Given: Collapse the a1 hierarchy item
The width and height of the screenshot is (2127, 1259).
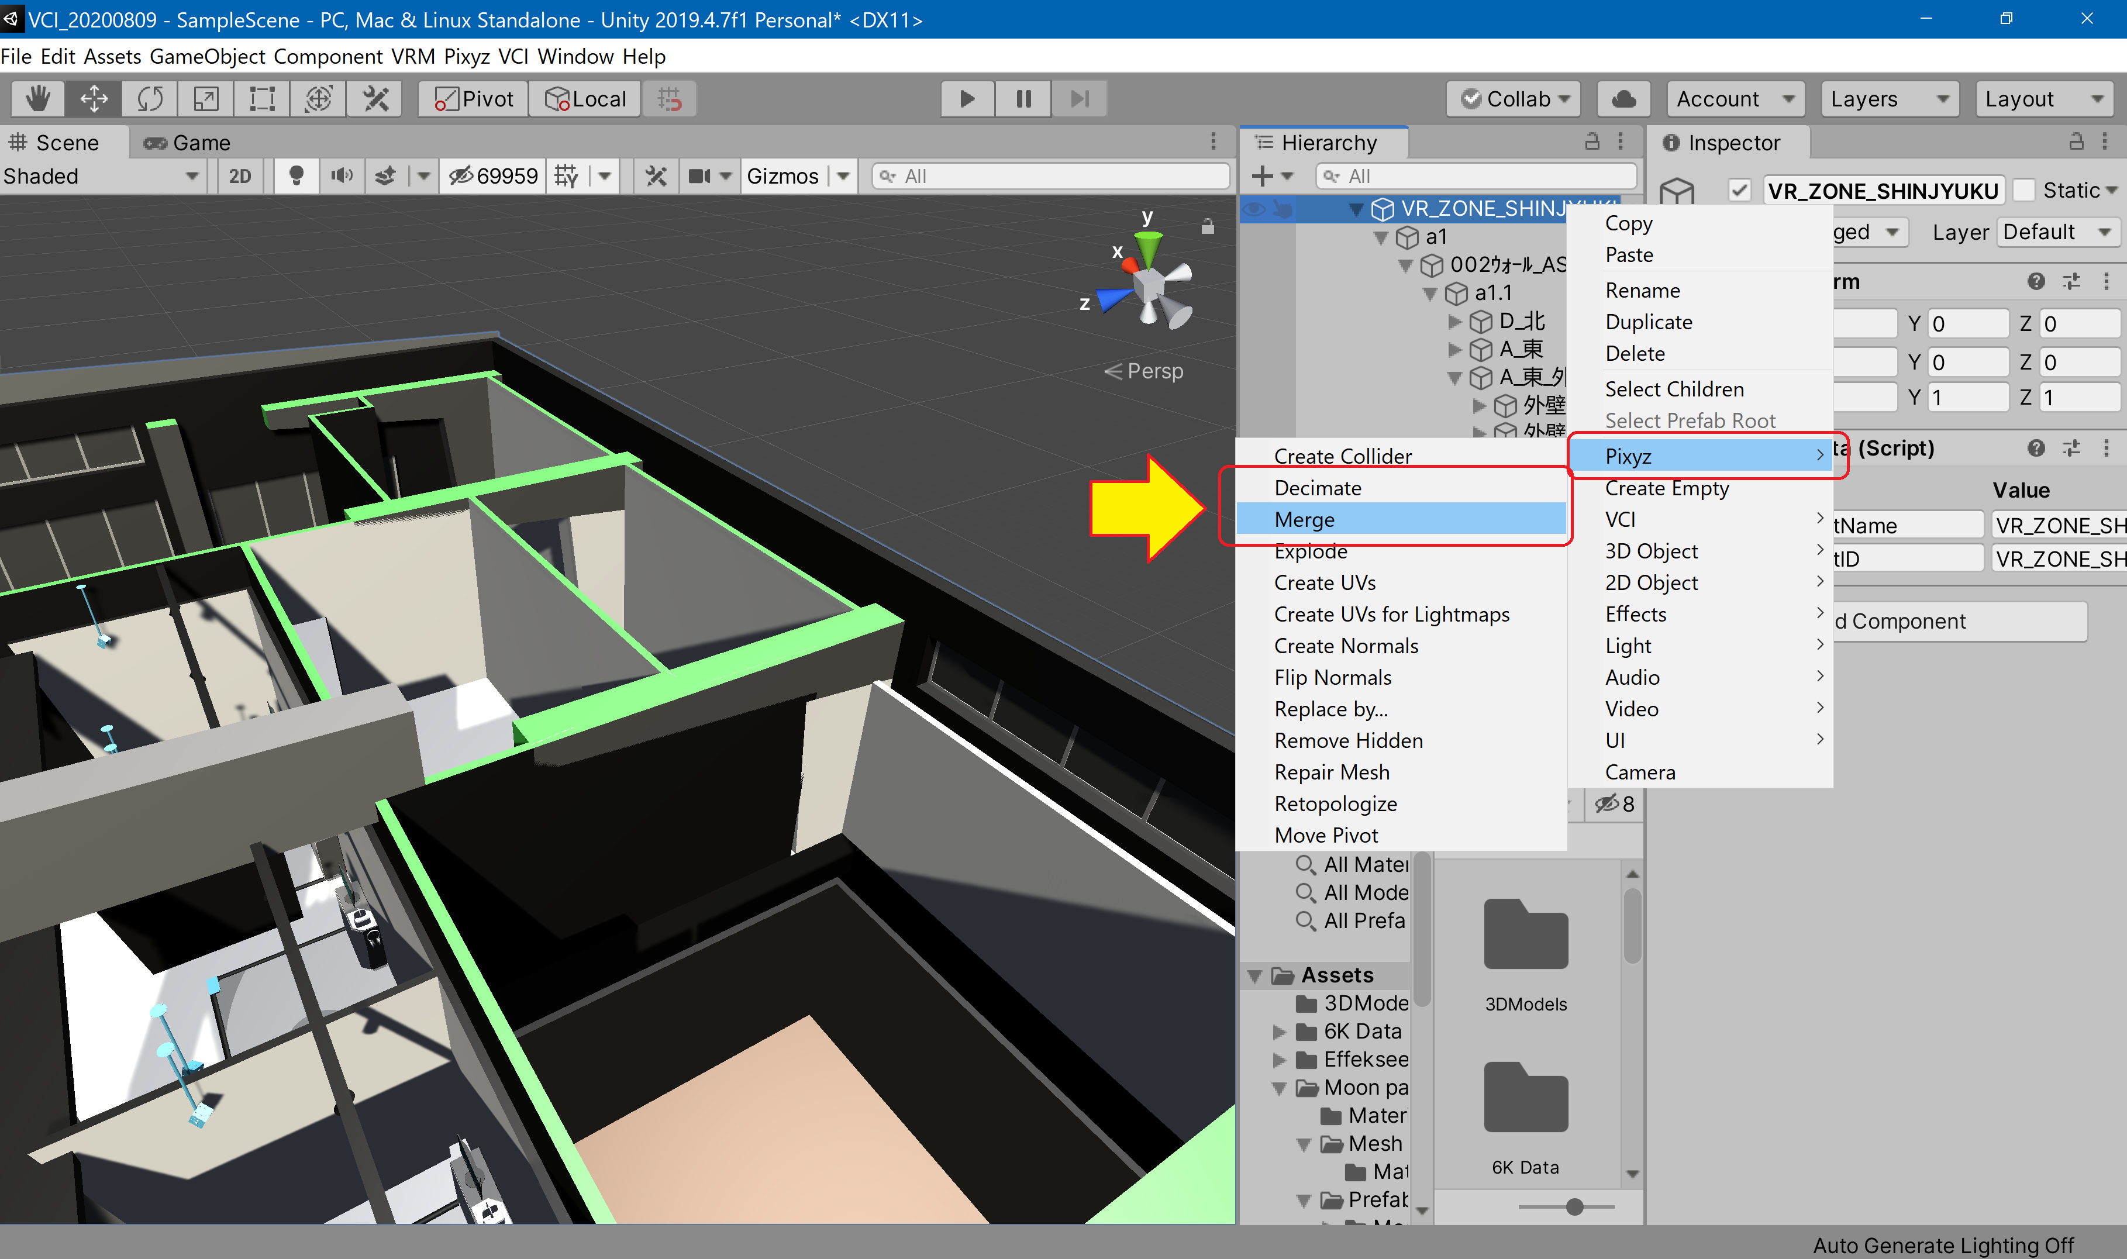Looking at the screenshot, I should click(1382, 237).
